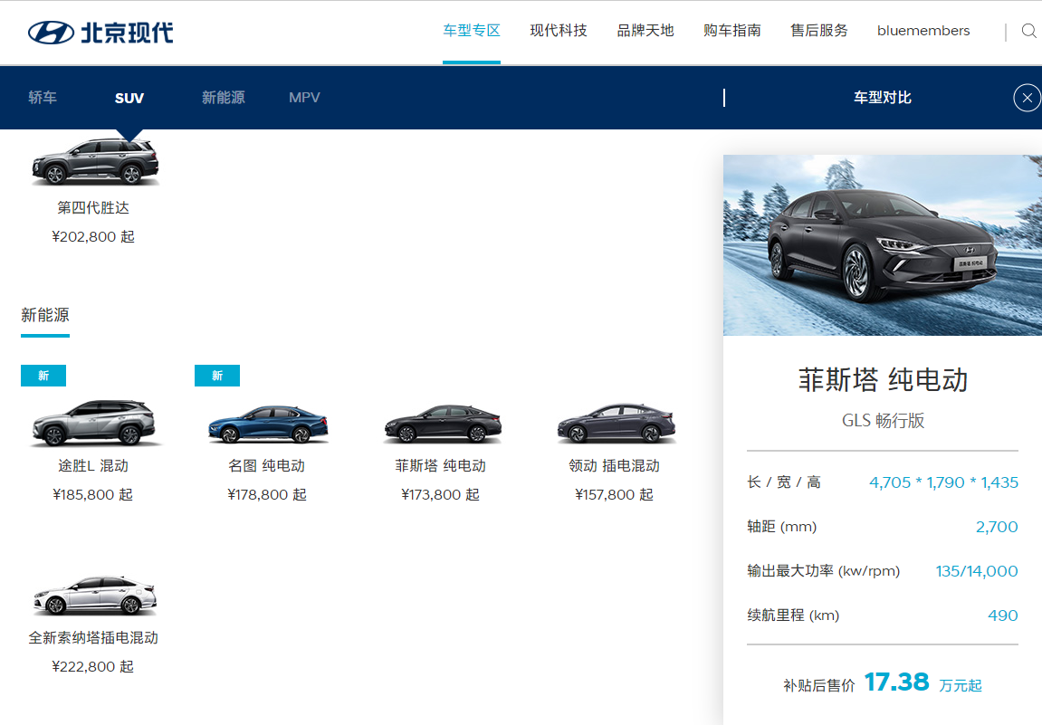Screen dimensions: 1042x725
Task: Open the 名图 纯电动 model link
Action: tap(266, 466)
